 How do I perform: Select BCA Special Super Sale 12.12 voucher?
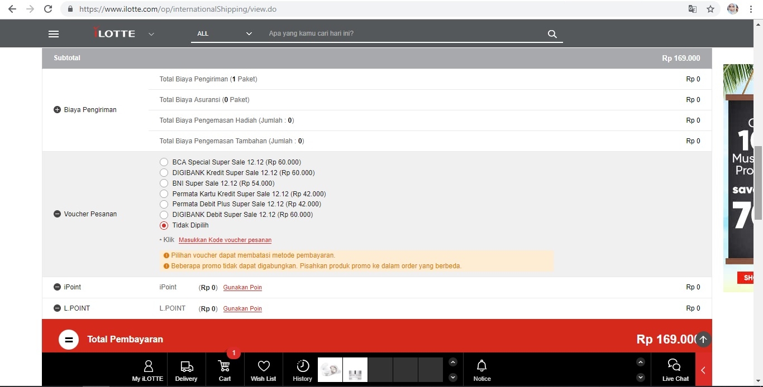click(164, 162)
